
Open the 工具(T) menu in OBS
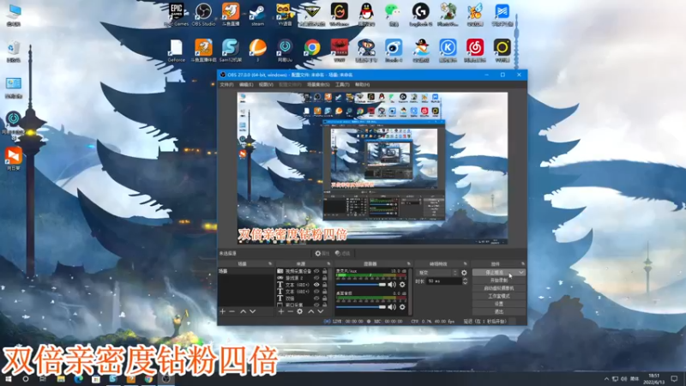(x=342, y=84)
